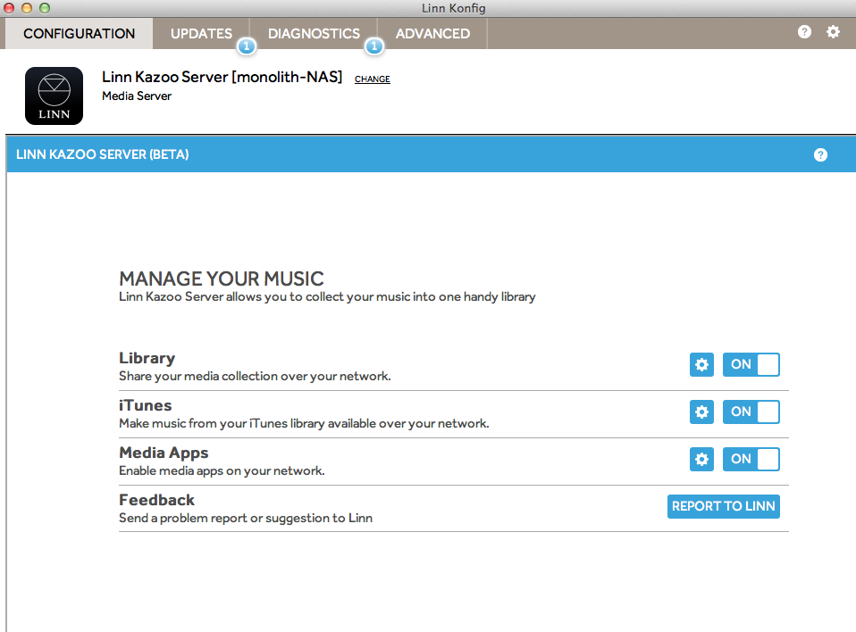Turn off the Library switch
The height and width of the screenshot is (632, 856).
click(x=751, y=364)
